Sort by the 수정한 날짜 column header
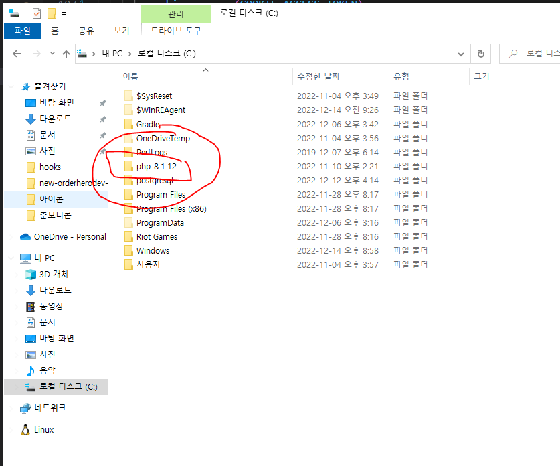The image size is (560, 466). (318, 76)
